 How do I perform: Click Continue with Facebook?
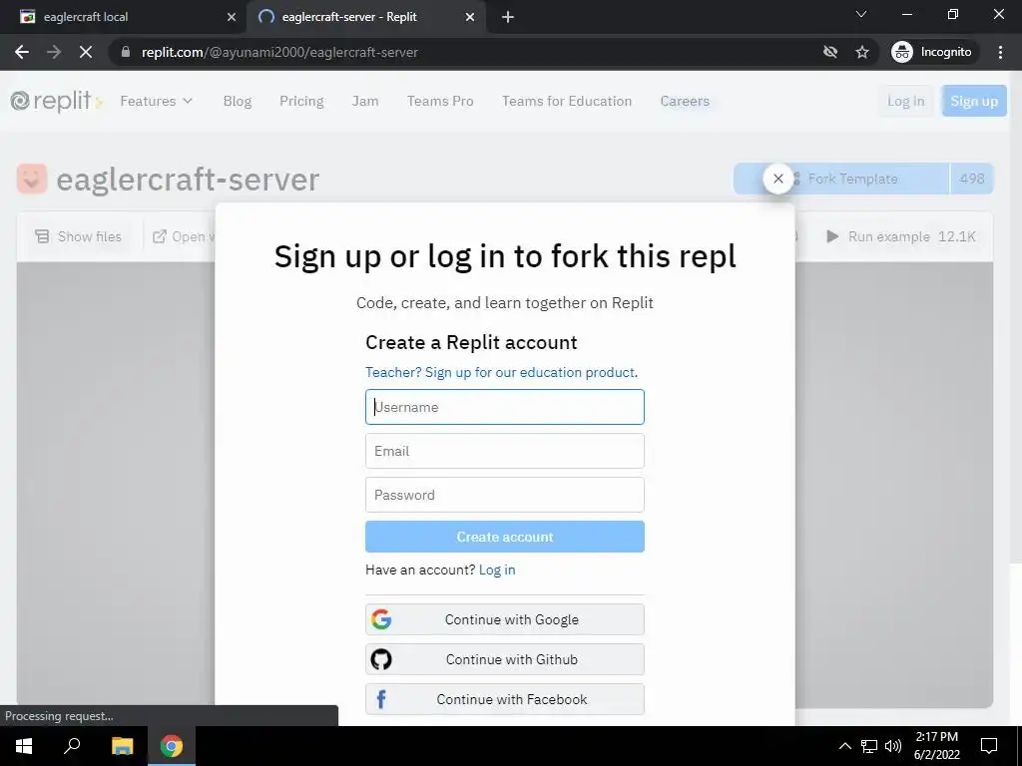504,699
